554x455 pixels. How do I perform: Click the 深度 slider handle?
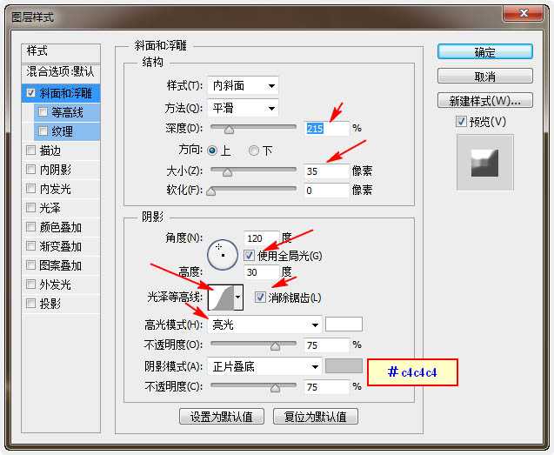[x=229, y=130]
